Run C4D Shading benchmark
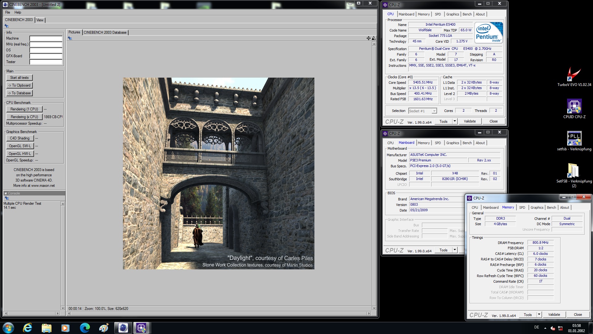The height and width of the screenshot is (334, 593). pyautogui.click(x=20, y=138)
